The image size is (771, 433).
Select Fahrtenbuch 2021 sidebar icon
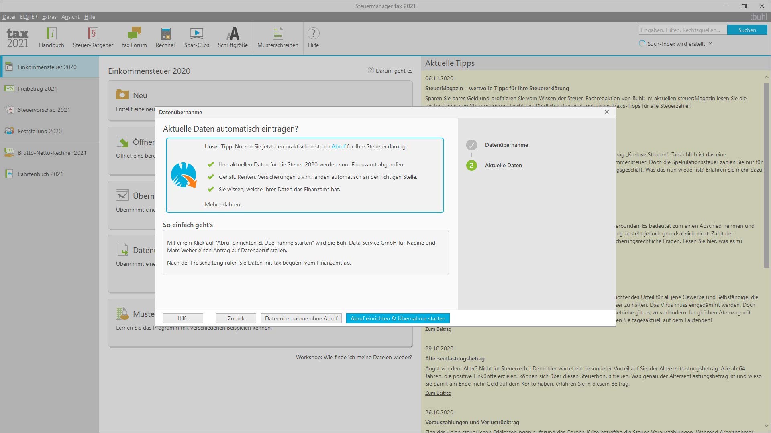(x=9, y=174)
